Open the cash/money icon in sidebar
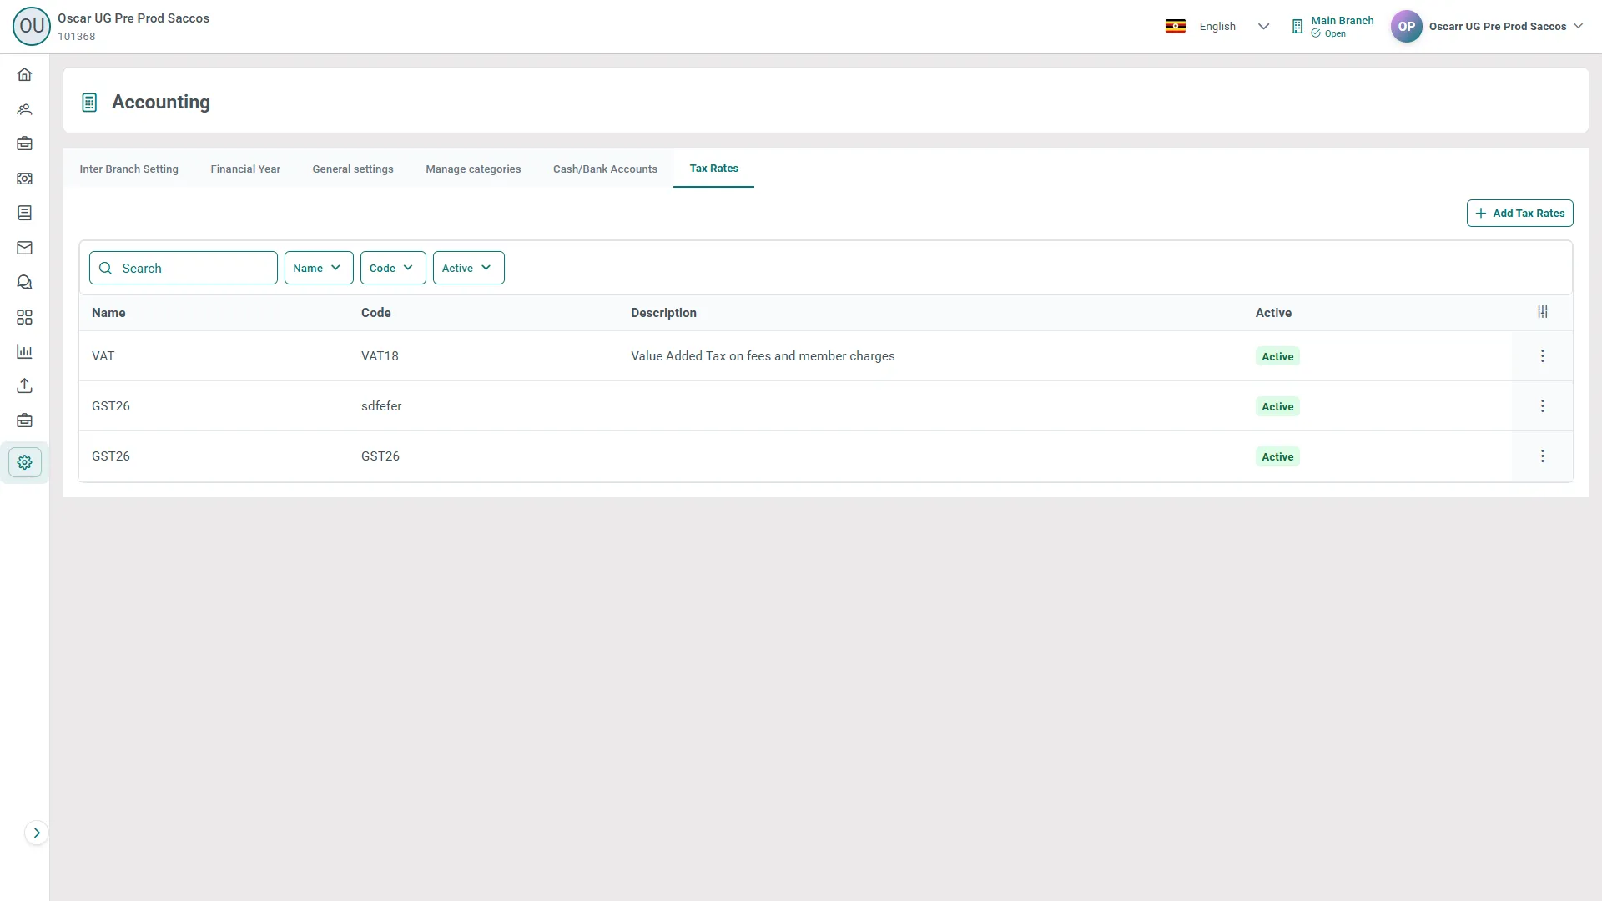This screenshot has height=901, width=1602. [x=24, y=179]
